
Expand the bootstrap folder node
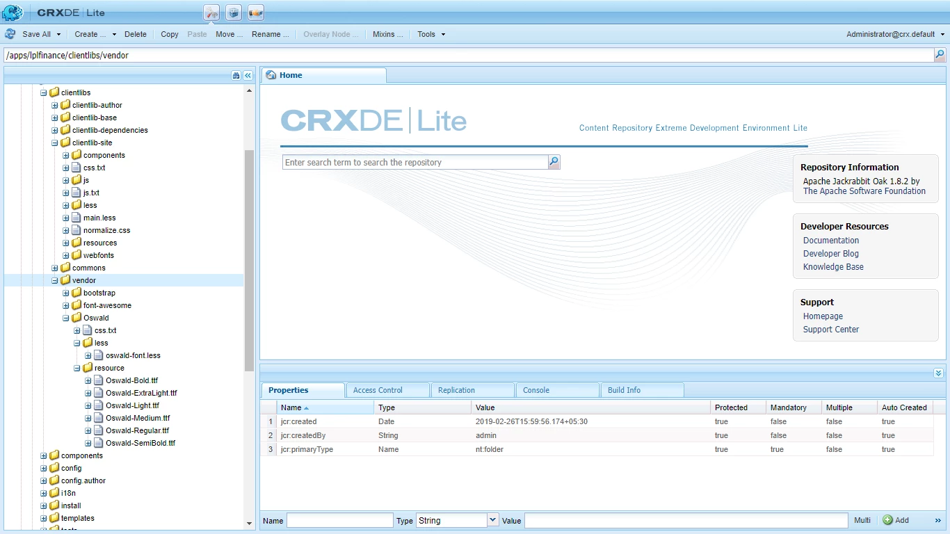click(x=66, y=293)
